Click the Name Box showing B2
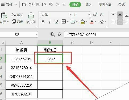Viewport: 129px width, 100px height. [17, 35]
